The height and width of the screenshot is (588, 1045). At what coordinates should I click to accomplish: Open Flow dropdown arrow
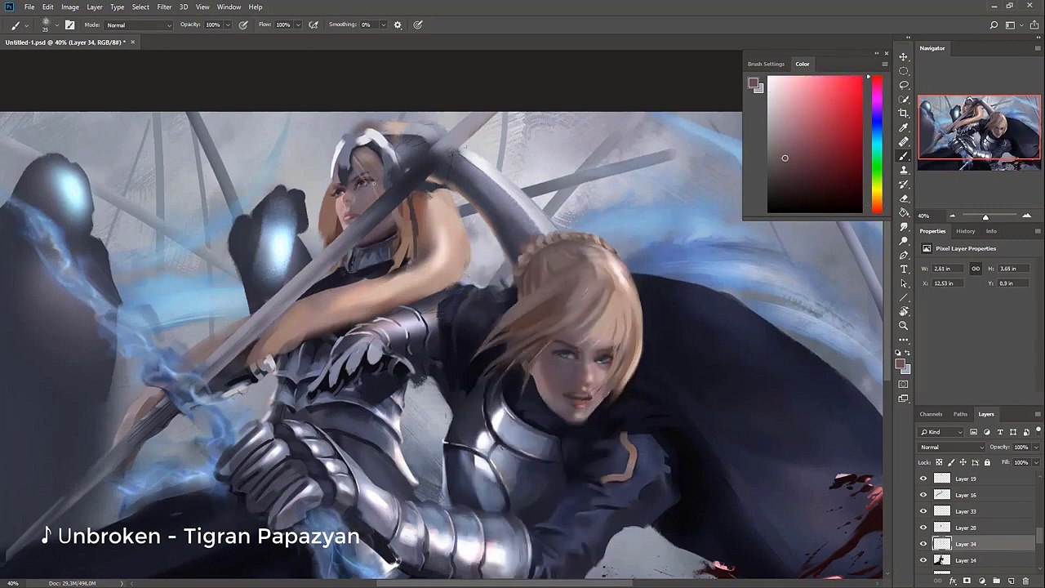pos(298,24)
